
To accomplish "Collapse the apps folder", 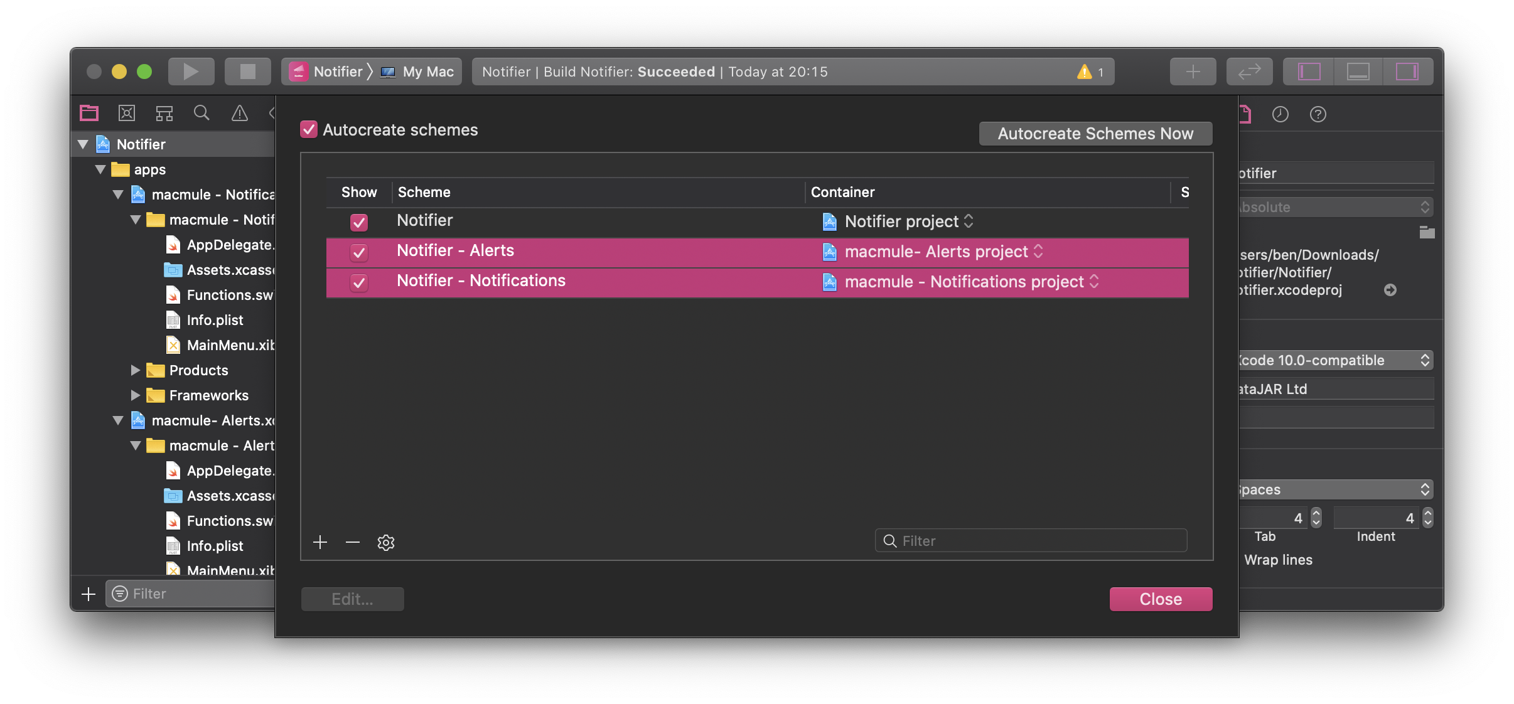I will tap(100, 169).
